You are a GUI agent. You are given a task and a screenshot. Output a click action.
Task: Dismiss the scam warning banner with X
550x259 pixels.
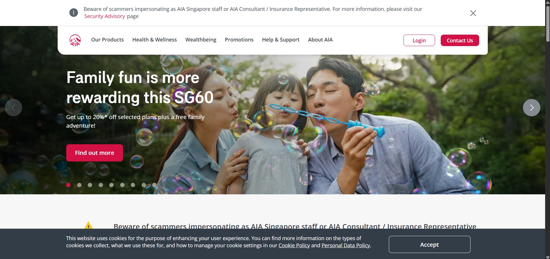pos(473,13)
